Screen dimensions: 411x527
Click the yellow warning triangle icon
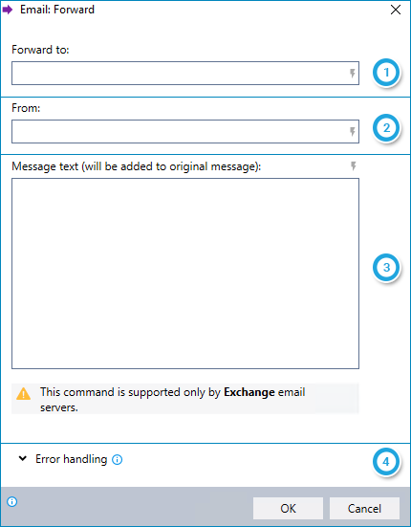(x=23, y=393)
